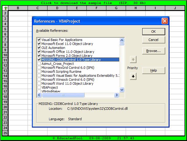Uncheck Microsoft Office 11.0 Object Library
The width and height of the screenshot is (187, 141).
point(39,51)
